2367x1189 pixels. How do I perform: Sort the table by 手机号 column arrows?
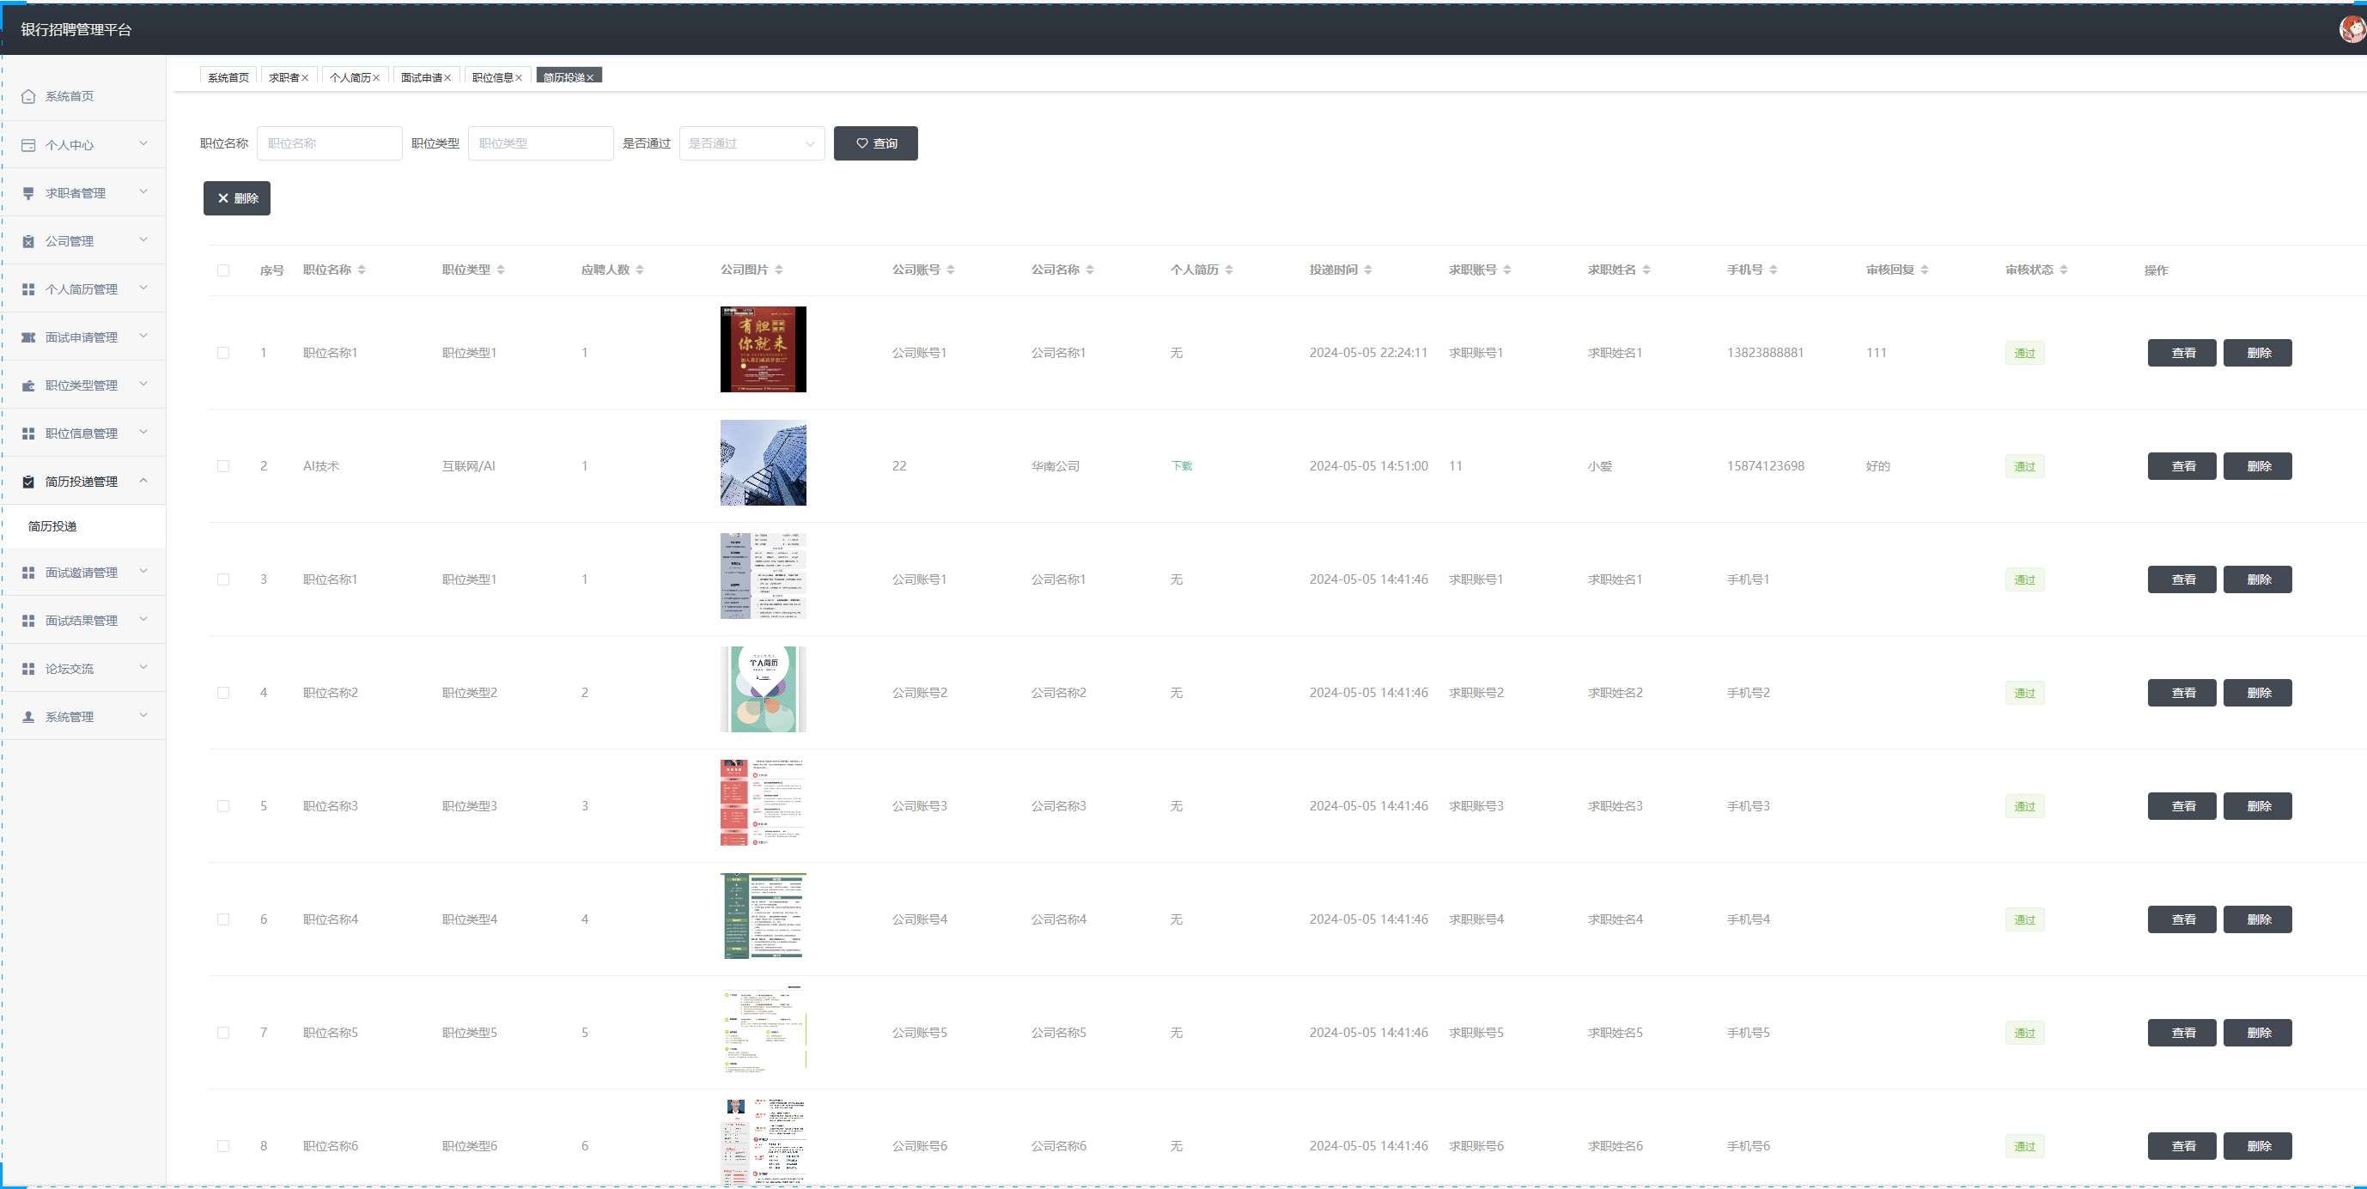(1774, 270)
